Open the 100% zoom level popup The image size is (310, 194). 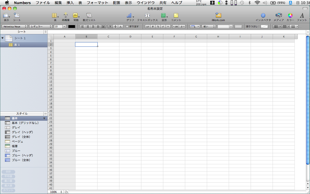click(56, 192)
